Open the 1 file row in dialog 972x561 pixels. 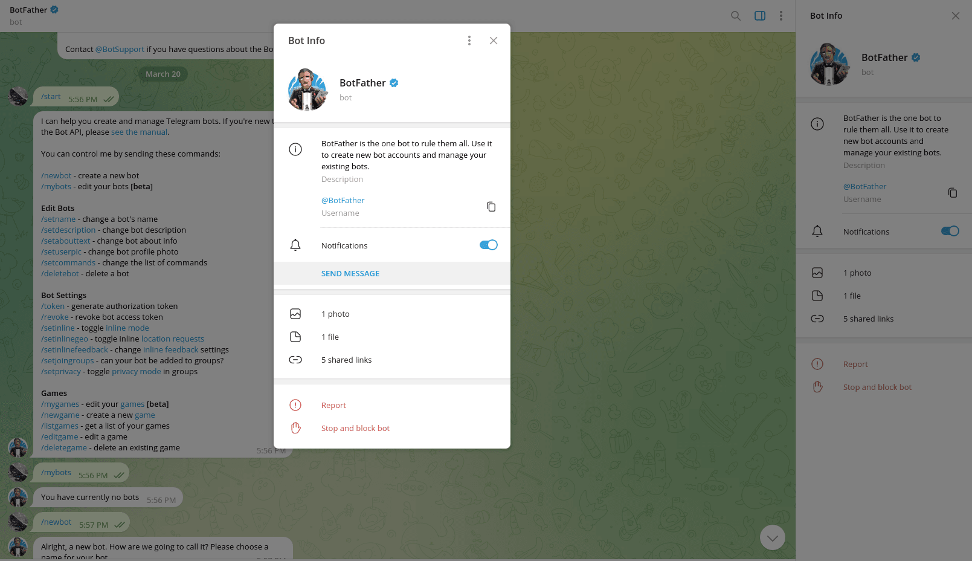[x=392, y=337]
